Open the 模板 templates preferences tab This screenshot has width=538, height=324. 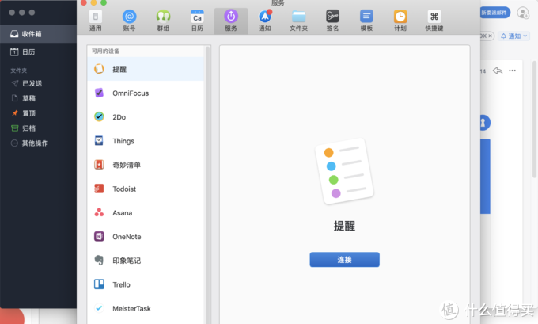pyautogui.click(x=366, y=21)
